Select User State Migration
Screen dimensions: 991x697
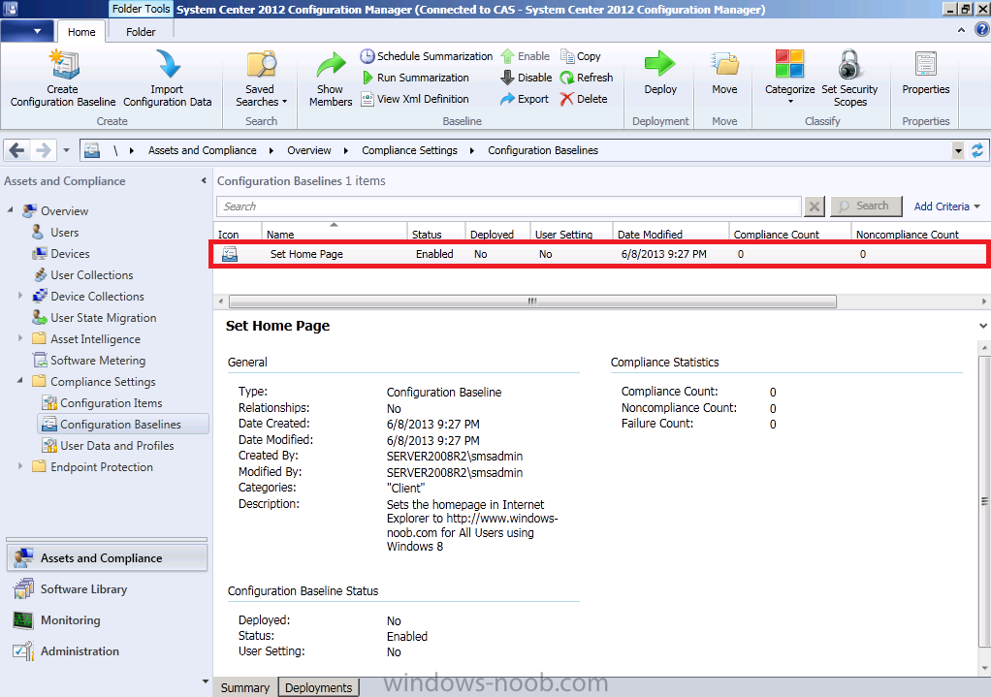pyautogui.click(x=103, y=318)
